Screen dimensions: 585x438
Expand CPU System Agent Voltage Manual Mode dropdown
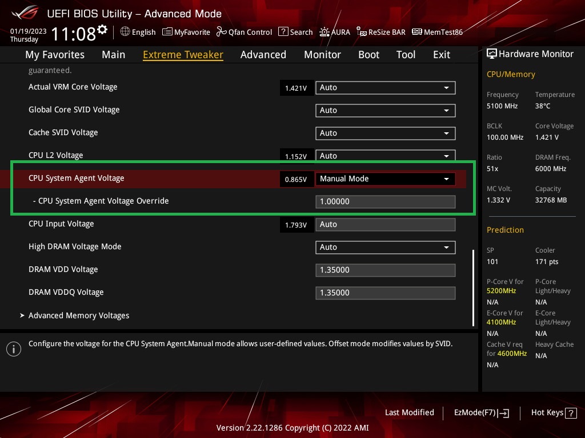pos(386,179)
